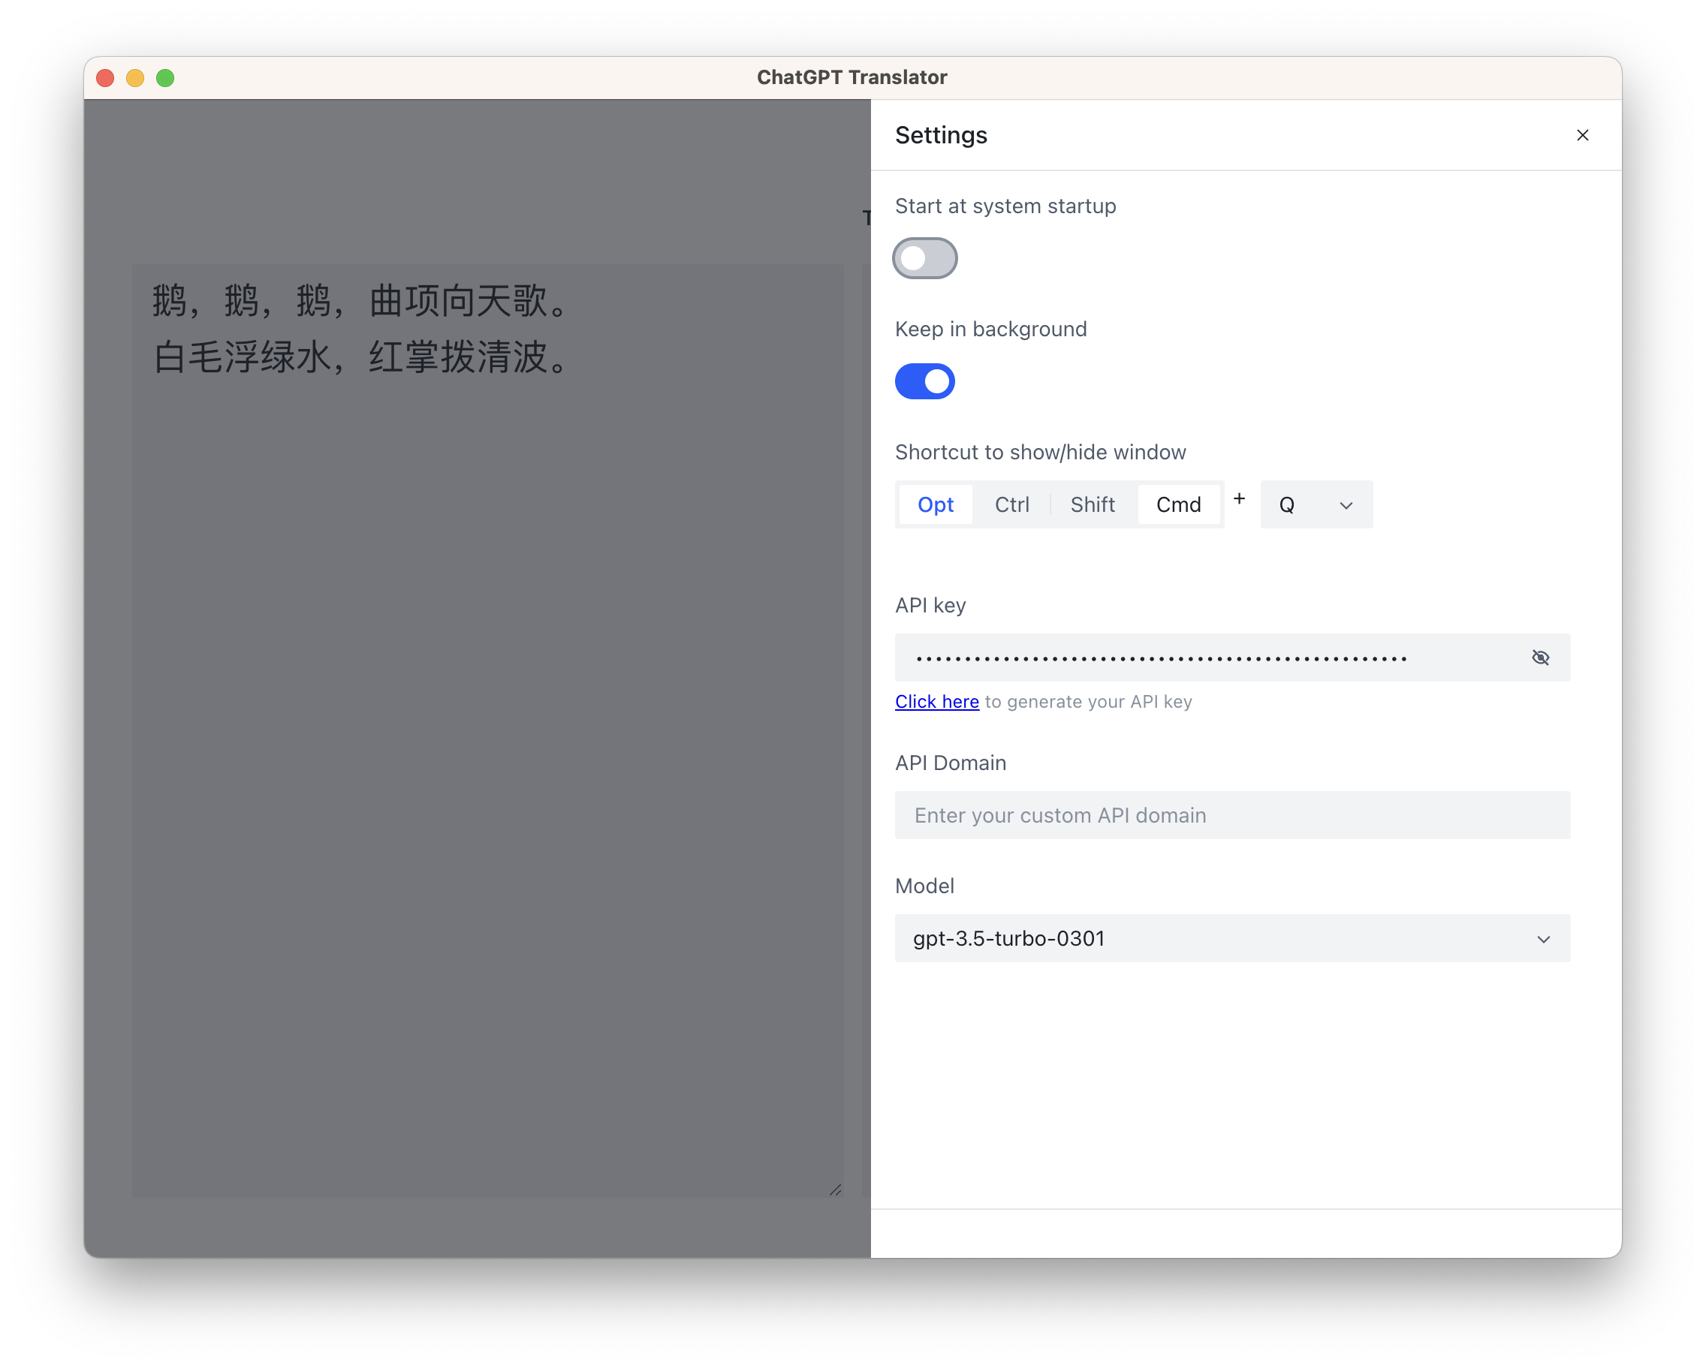The height and width of the screenshot is (1369, 1706).
Task: Open the Model dropdown gpt-3.5-turbo-0301
Action: 1232,938
